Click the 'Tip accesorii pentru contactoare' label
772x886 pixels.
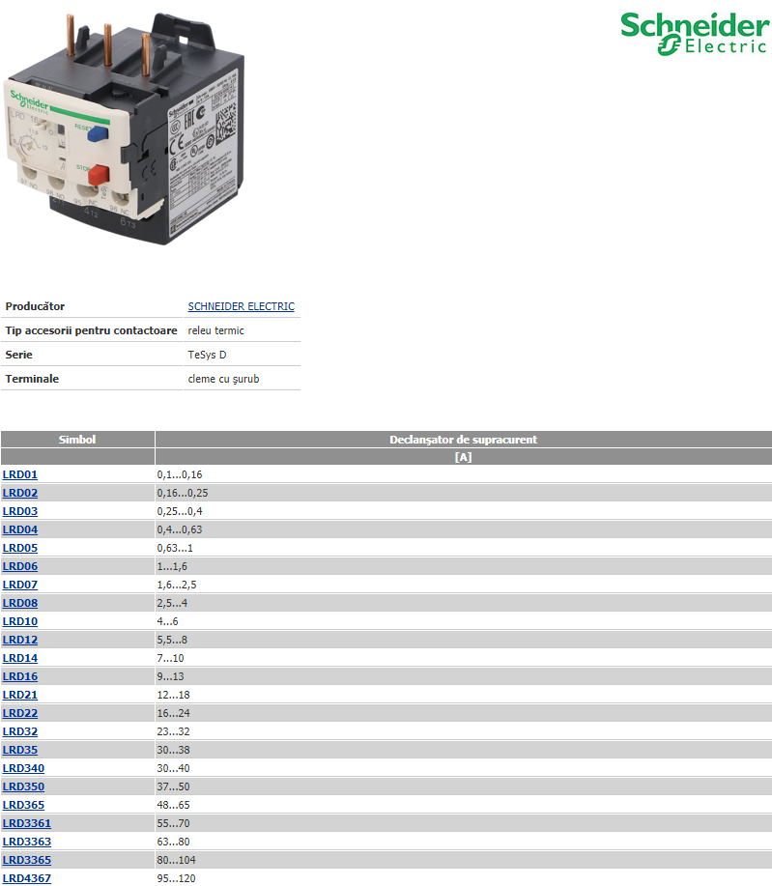point(91,330)
